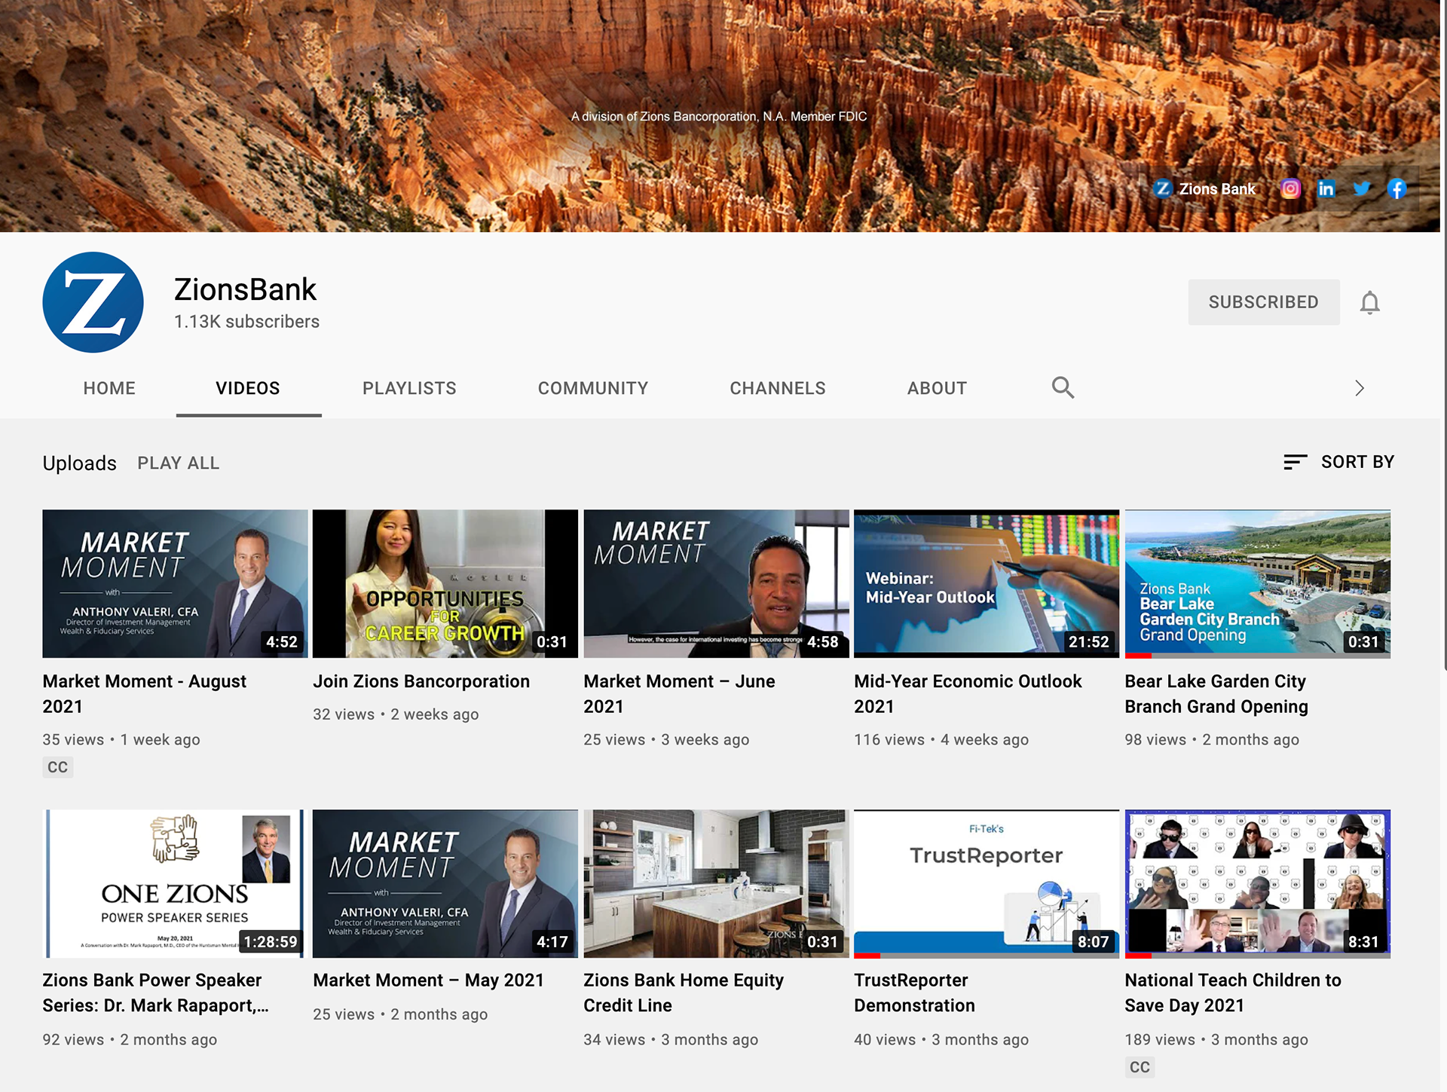The image size is (1447, 1092).
Task: Open the Fi-Tek's TrustReporter thumbnail
Action: point(987,884)
